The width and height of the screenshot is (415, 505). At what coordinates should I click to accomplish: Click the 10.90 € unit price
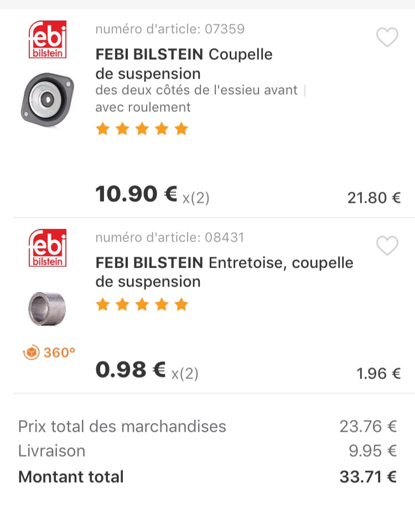click(x=136, y=195)
